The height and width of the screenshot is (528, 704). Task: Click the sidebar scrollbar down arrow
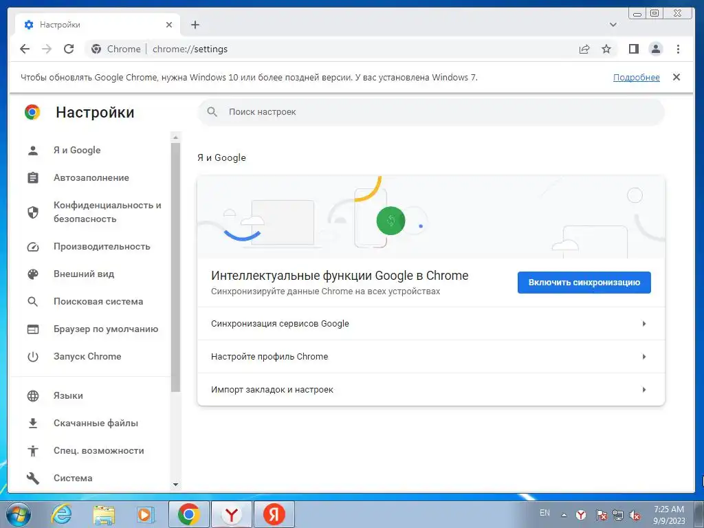(x=175, y=485)
